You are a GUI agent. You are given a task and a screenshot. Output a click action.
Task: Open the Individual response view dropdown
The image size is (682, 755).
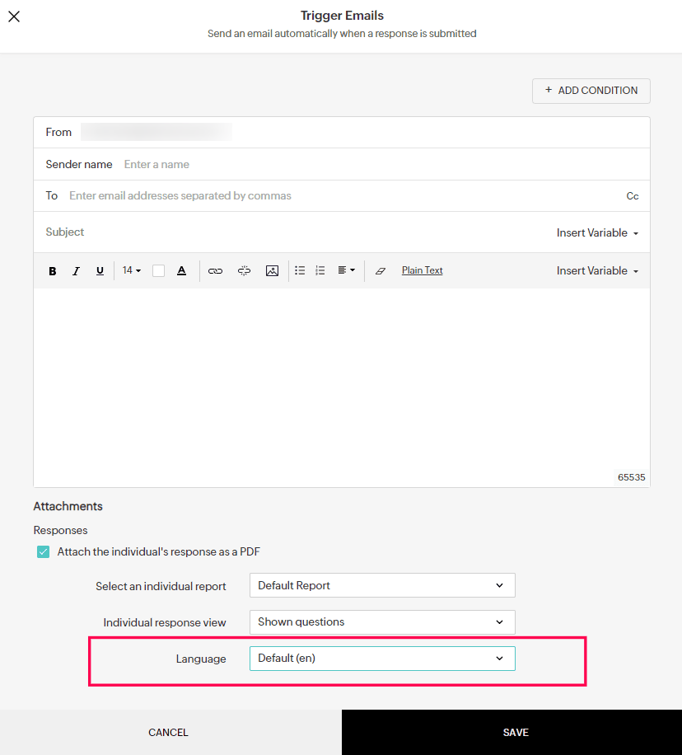point(382,622)
